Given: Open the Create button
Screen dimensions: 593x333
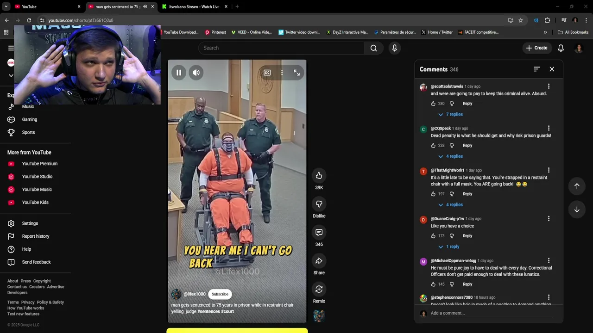Looking at the screenshot, I should [536, 48].
